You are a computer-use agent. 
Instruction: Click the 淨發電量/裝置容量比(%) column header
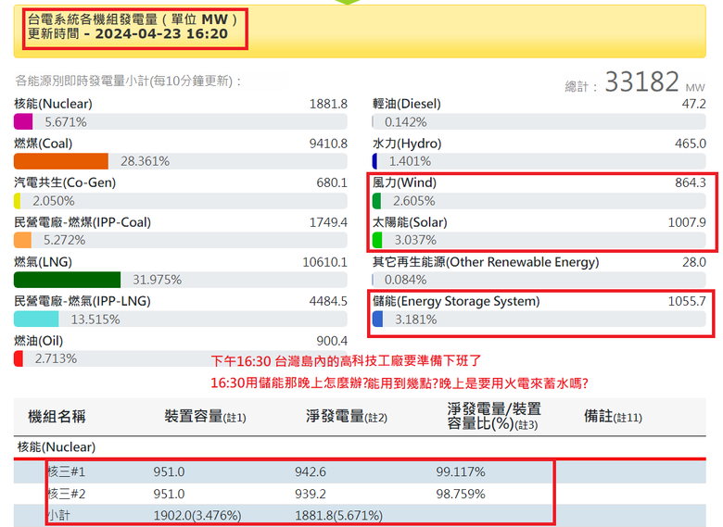pyautogui.click(x=494, y=416)
